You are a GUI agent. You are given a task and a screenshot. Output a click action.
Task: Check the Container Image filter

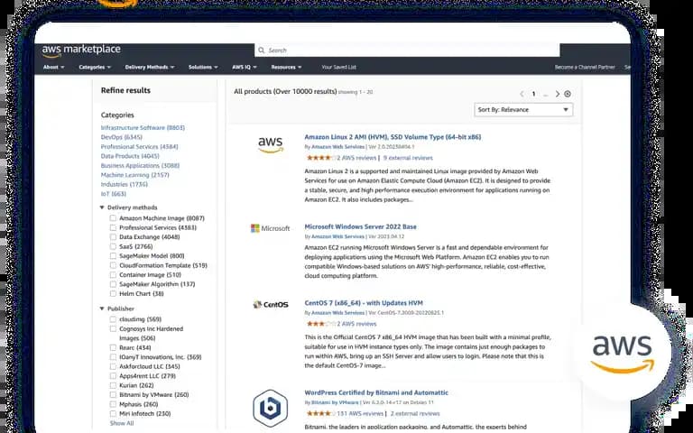pos(113,275)
